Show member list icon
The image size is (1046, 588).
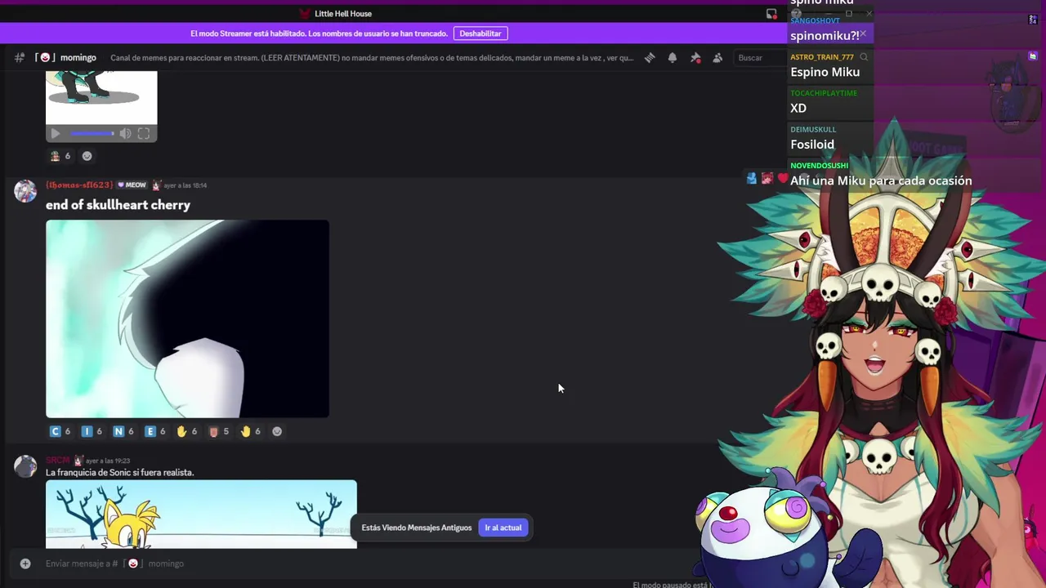717,57
